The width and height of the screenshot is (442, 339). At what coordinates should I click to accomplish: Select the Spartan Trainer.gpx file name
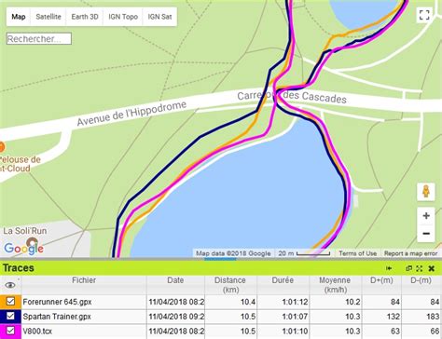[x=57, y=317]
